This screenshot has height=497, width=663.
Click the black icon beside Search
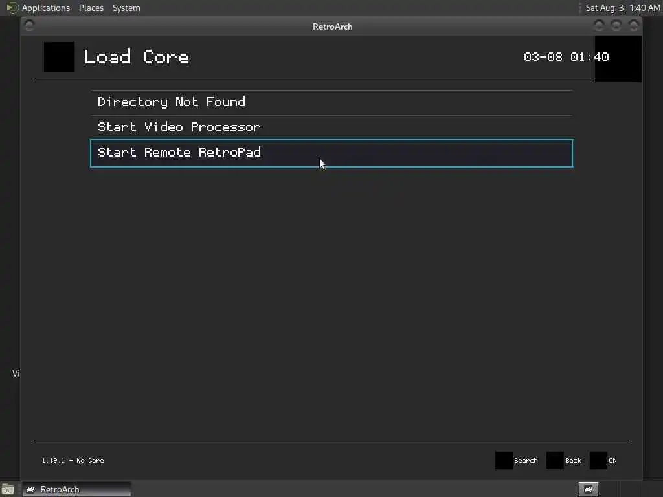504,461
